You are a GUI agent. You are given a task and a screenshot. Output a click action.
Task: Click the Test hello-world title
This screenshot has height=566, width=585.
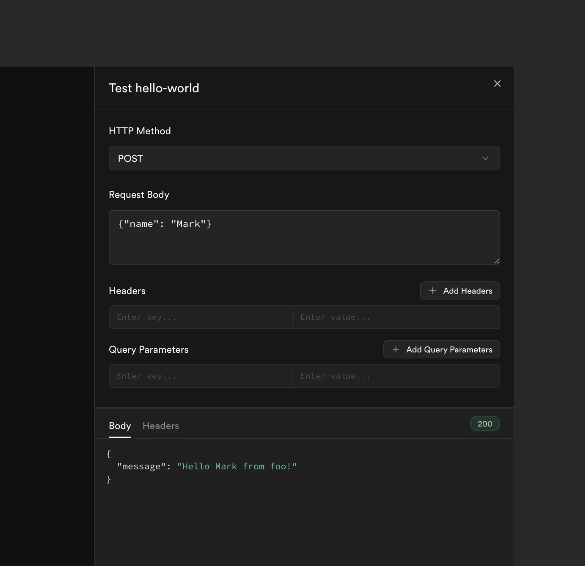pyautogui.click(x=154, y=88)
